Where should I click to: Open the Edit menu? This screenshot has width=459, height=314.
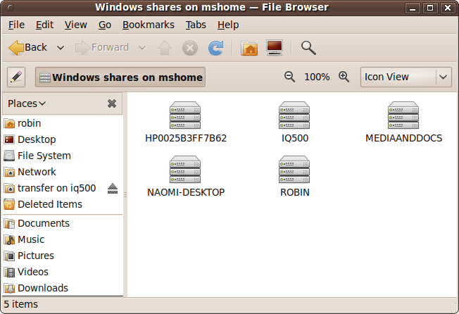[x=44, y=25]
